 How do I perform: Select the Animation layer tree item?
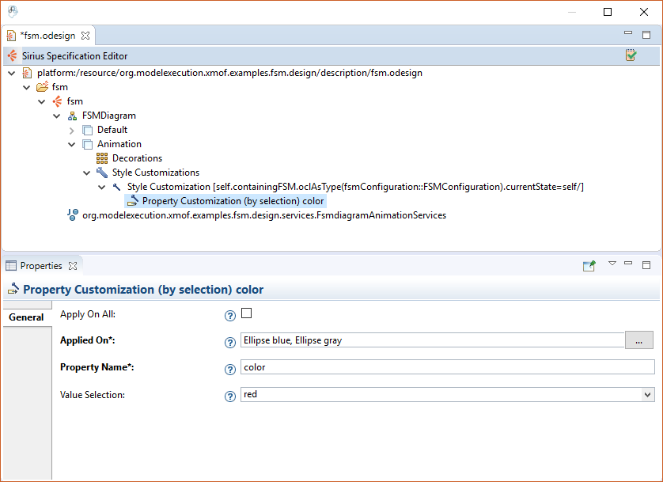click(119, 144)
